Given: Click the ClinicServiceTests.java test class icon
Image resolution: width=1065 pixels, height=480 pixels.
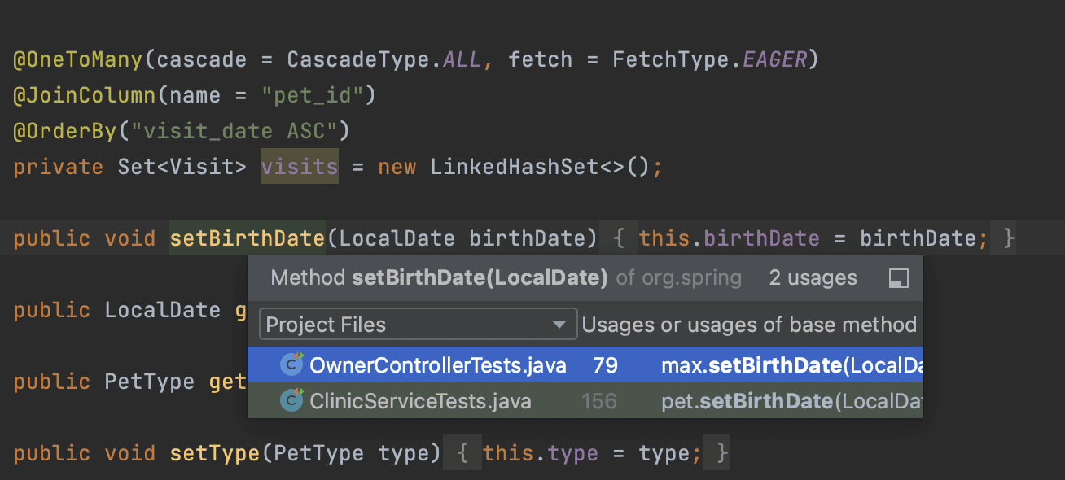Looking at the screenshot, I should [292, 401].
